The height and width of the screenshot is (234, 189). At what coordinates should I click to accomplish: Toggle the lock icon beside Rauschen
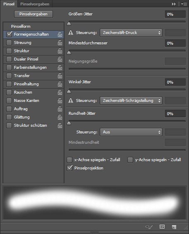click(60, 92)
